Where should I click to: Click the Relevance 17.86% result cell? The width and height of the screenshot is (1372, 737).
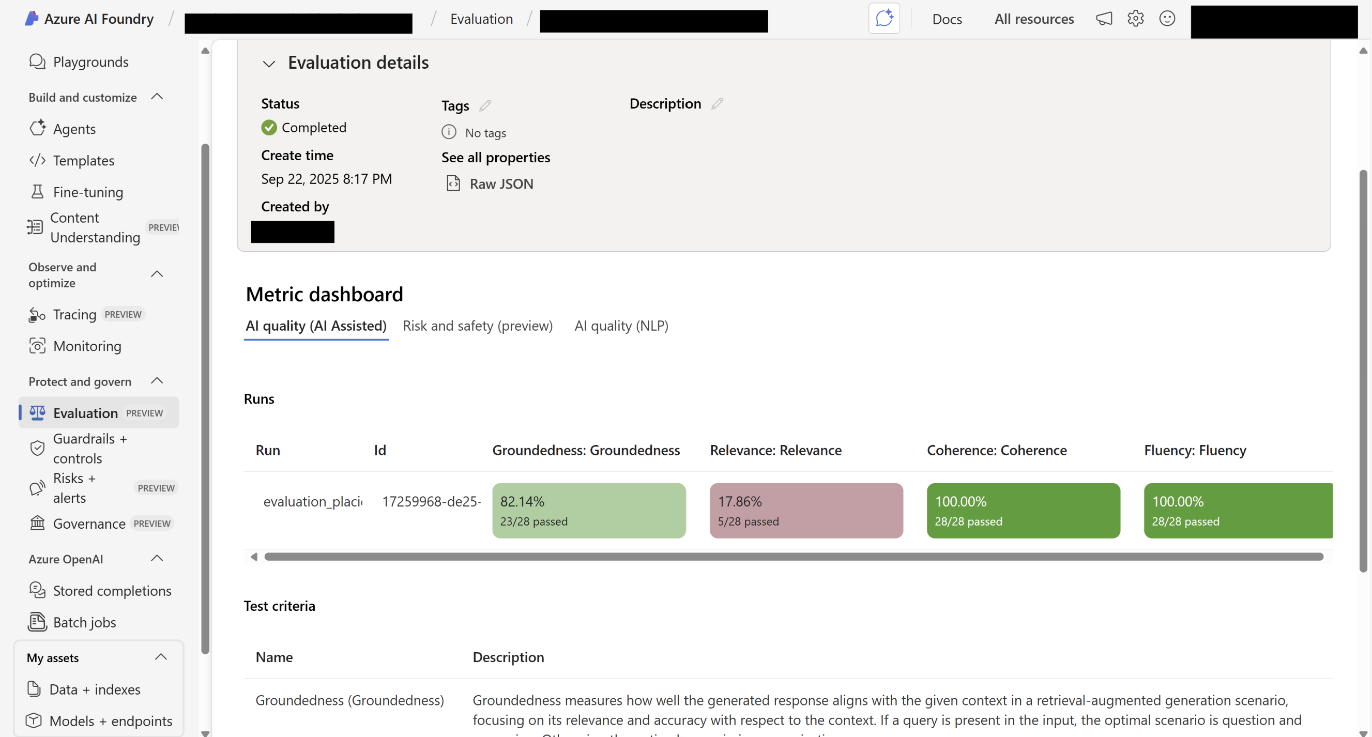806,510
